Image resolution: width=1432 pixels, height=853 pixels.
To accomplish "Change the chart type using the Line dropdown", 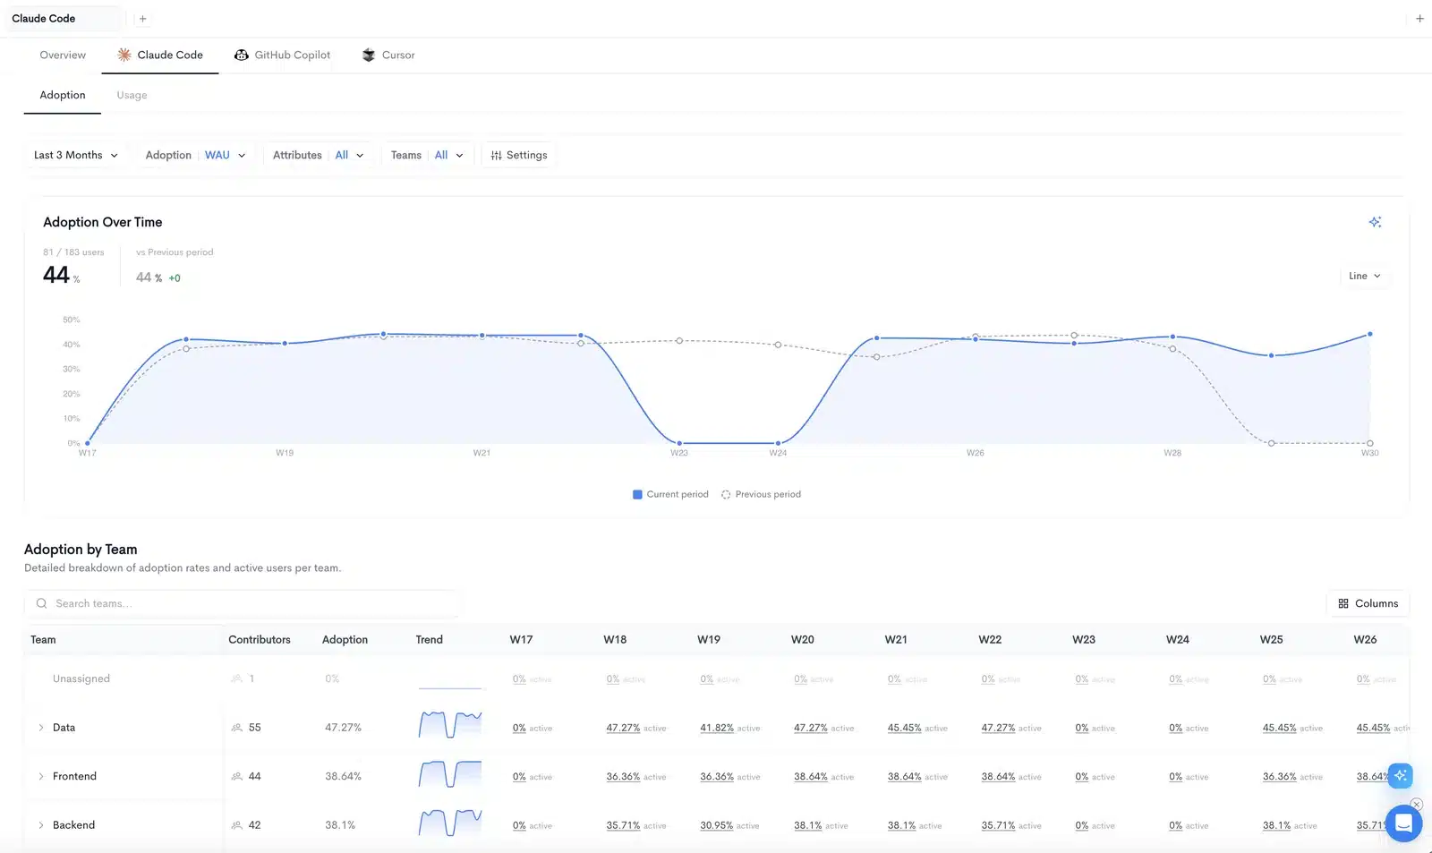I will point(1365,276).
